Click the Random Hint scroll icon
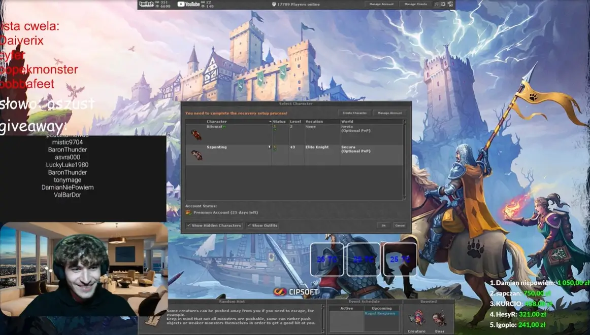 point(153,319)
